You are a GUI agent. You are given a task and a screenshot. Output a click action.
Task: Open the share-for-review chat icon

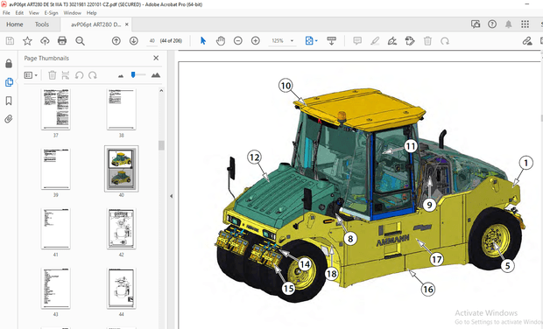pyautogui.click(x=476, y=24)
